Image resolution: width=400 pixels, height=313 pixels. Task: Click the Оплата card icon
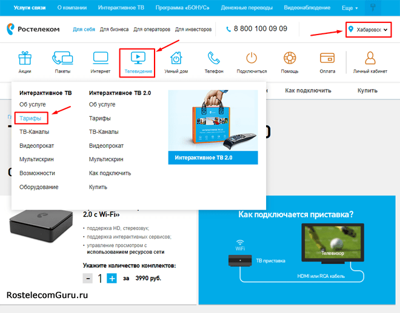point(327,59)
